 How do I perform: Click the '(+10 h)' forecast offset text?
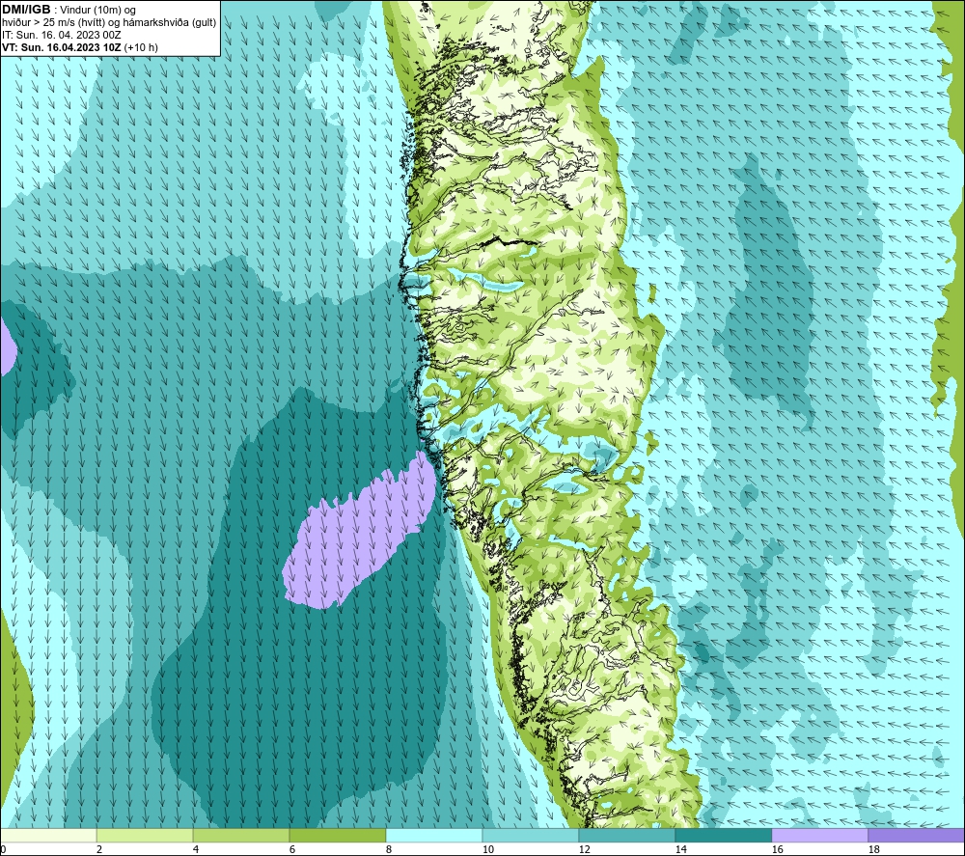(x=141, y=47)
